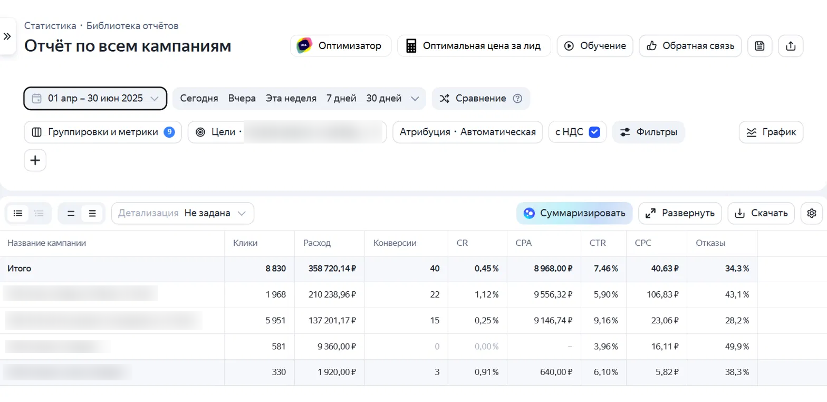Screen dimensions: 827x402
Task: Expand the sidebar with the double chevron
Action: tap(7, 36)
